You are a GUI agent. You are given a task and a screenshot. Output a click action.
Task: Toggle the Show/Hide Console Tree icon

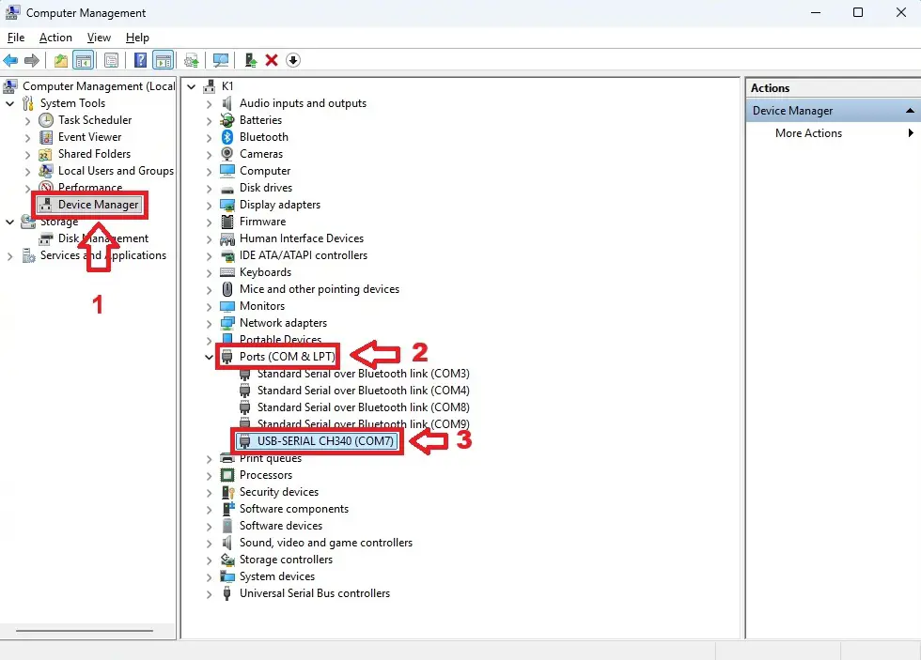[x=82, y=59]
